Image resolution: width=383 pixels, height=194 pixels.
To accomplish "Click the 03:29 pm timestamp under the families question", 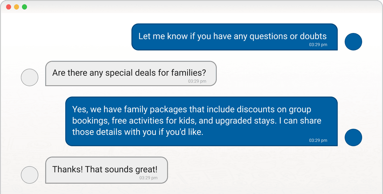I will point(197,81).
